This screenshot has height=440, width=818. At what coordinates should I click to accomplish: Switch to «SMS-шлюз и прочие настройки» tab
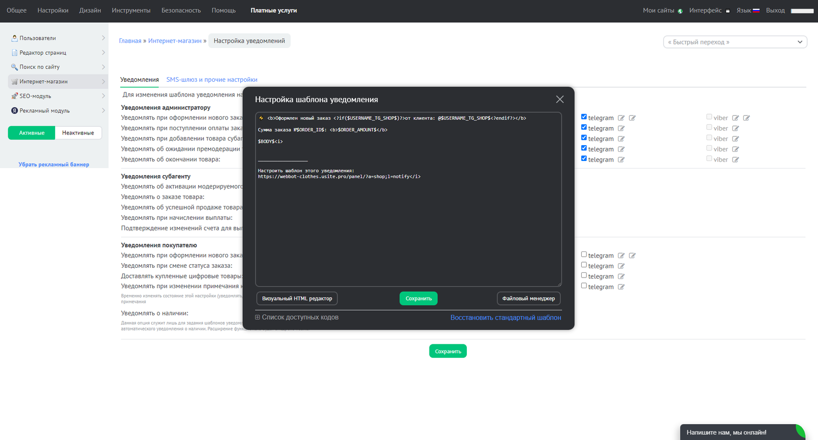[x=212, y=80]
